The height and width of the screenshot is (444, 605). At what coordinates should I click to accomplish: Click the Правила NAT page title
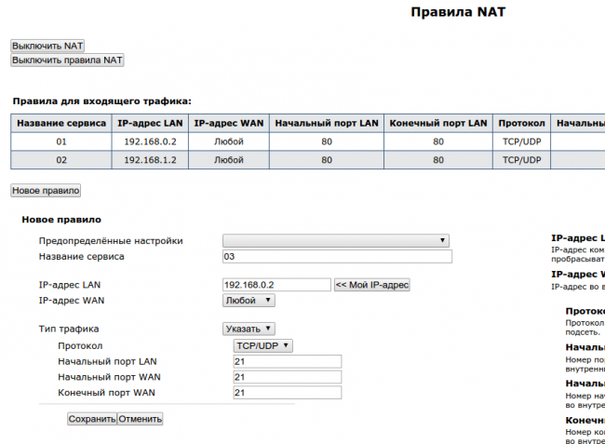458,12
